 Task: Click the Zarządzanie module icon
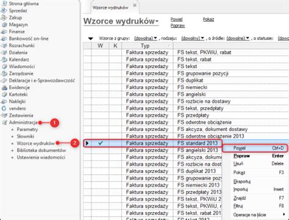click(x=4, y=73)
